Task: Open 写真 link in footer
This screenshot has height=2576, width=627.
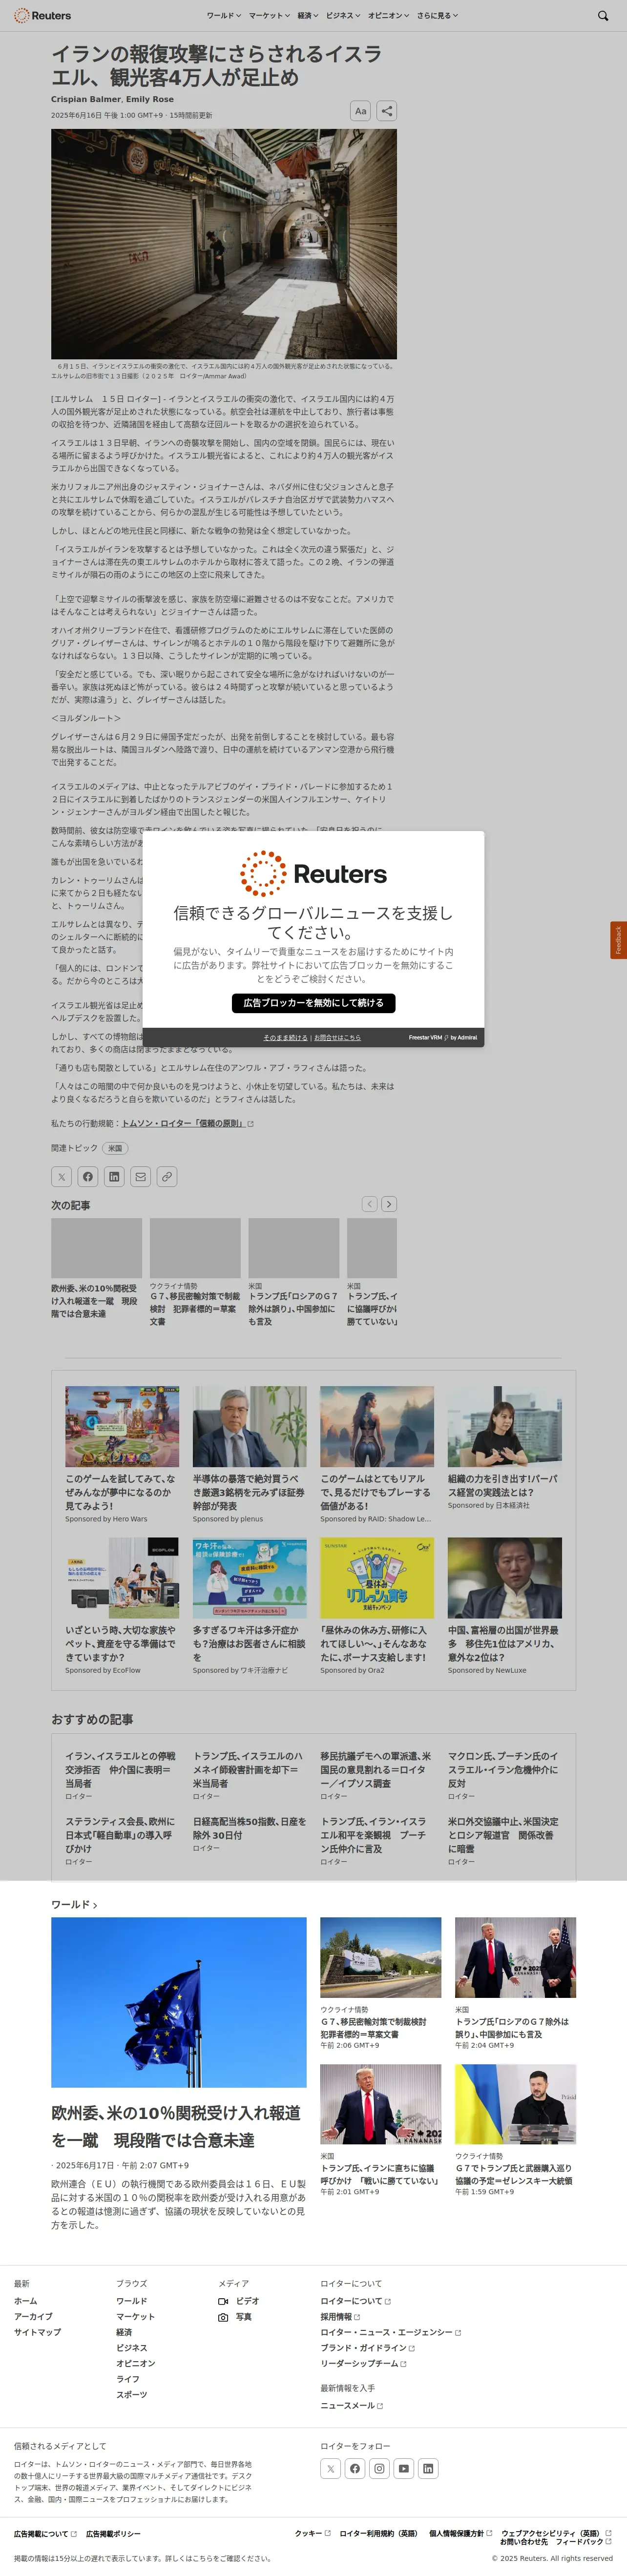Action: [235, 2317]
